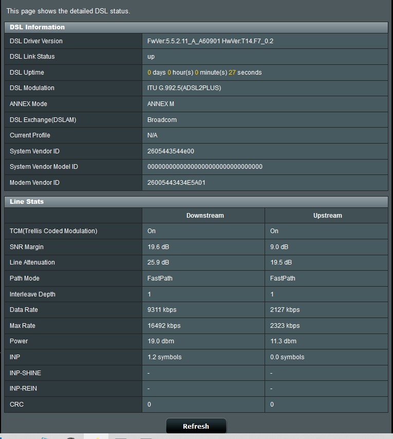
Task: Click the System Vendor ID value 2605443544e00
Action: click(x=171, y=151)
